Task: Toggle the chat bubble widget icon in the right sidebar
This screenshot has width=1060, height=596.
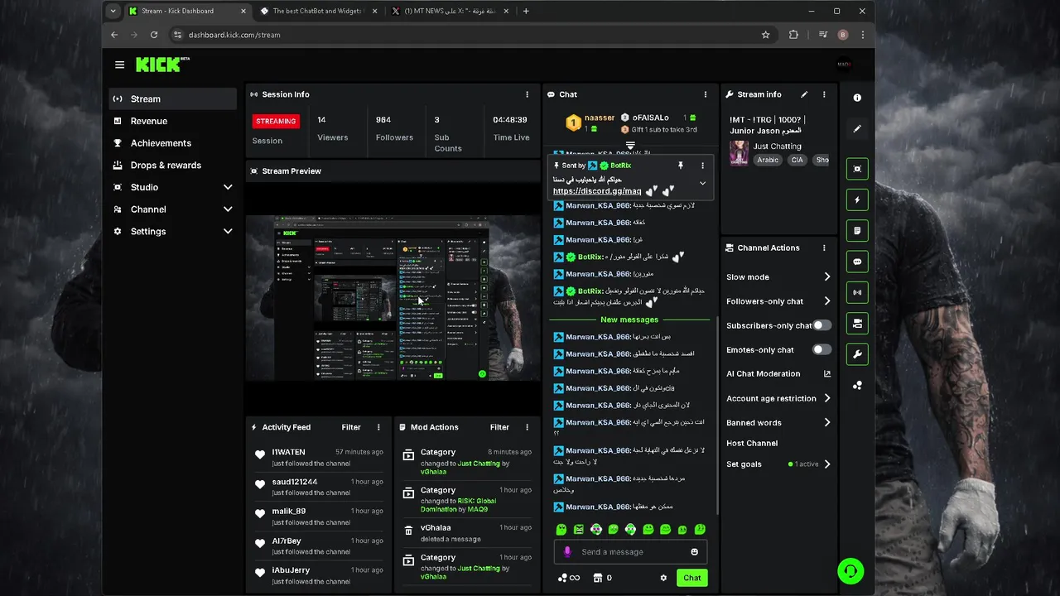Action: tap(857, 262)
